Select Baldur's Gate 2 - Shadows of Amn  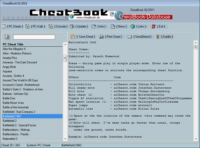[x=33, y=89]
